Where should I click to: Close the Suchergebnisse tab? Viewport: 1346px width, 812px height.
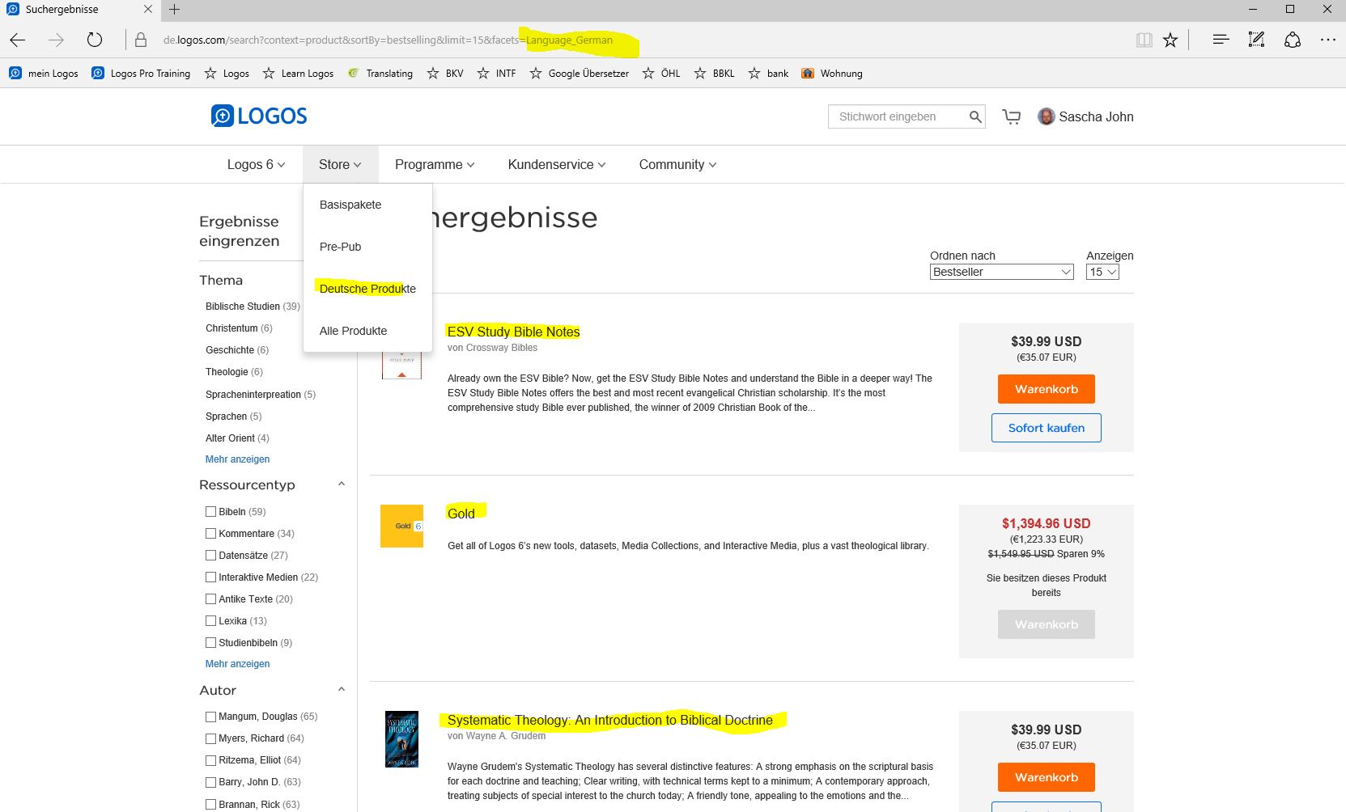tap(147, 10)
